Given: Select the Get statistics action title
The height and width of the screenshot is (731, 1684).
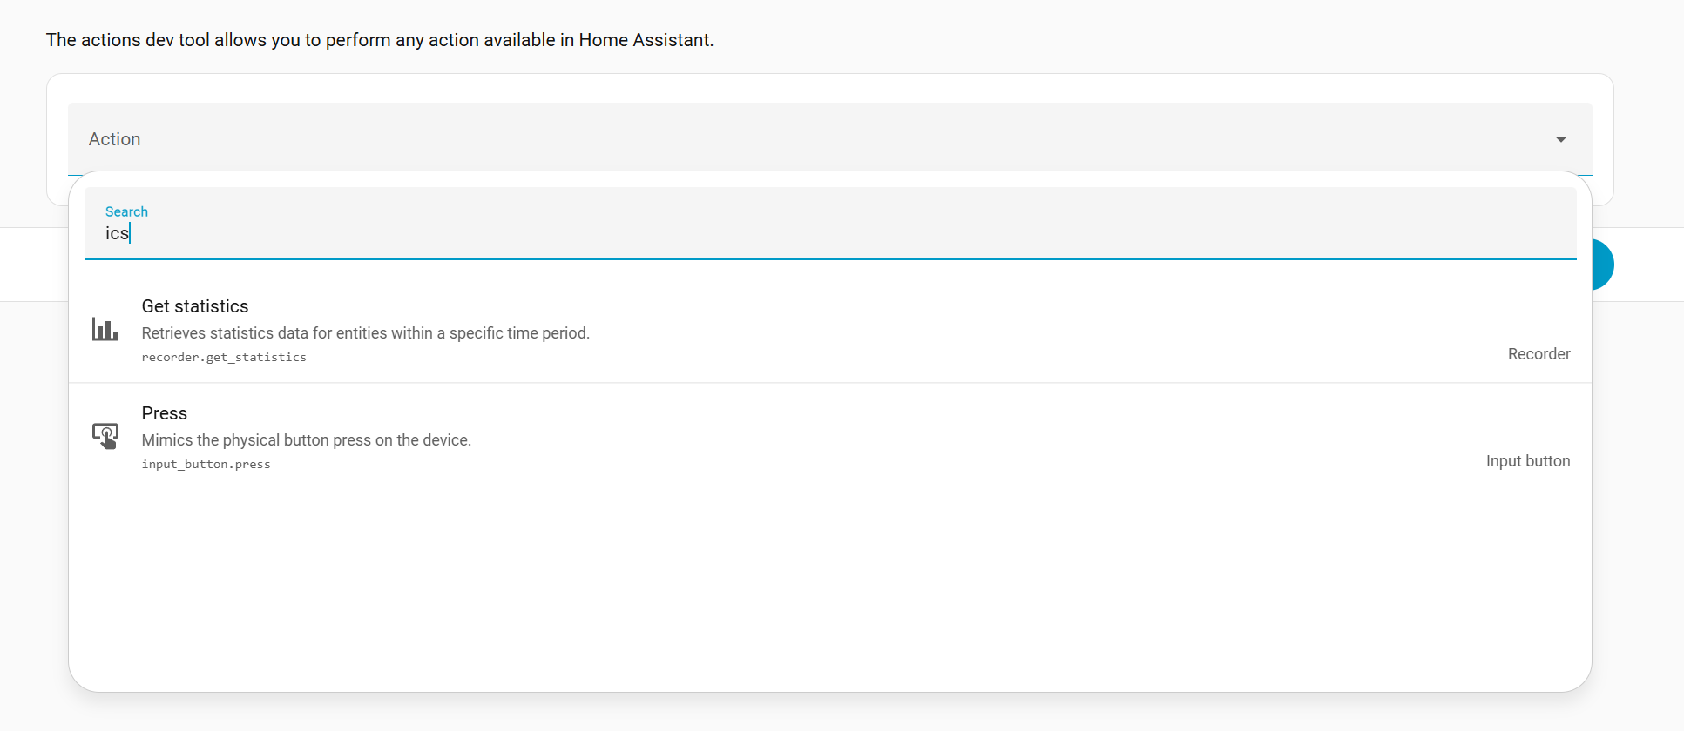Looking at the screenshot, I should coord(195,306).
